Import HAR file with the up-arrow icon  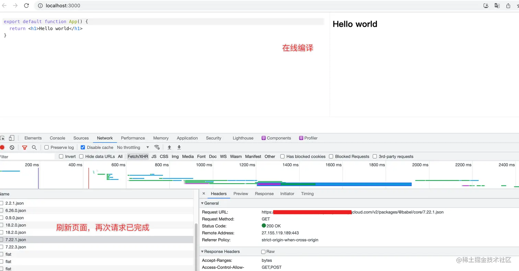(x=169, y=147)
